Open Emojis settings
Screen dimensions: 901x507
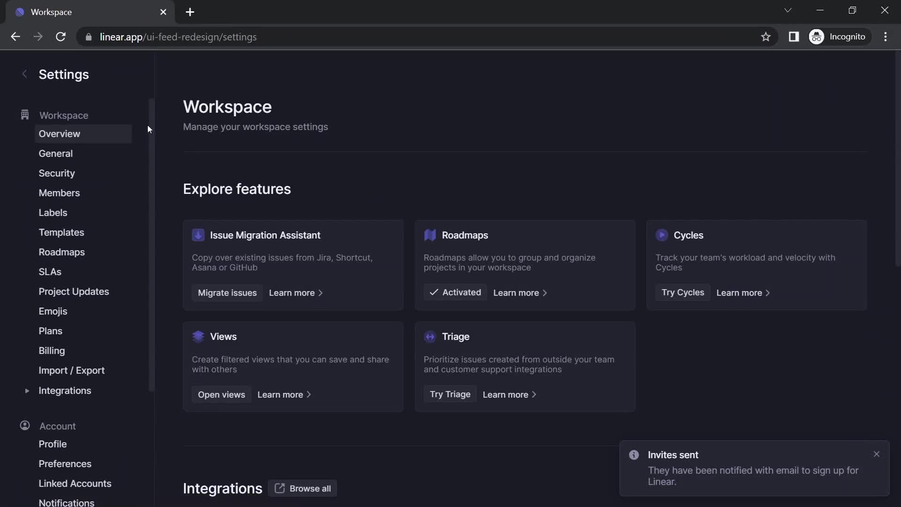tap(53, 311)
